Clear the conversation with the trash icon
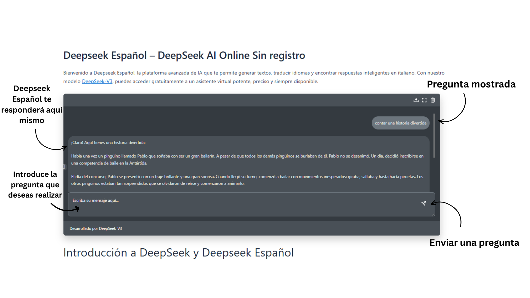 [433, 100]
